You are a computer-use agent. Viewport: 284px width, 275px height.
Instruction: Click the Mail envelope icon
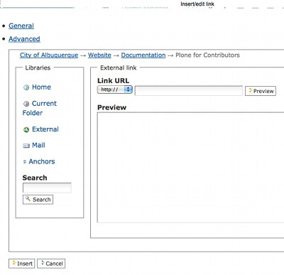point(26,146)
